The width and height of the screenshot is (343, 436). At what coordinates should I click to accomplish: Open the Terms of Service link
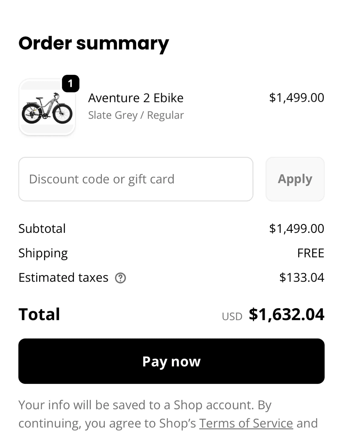click(246, 423)
